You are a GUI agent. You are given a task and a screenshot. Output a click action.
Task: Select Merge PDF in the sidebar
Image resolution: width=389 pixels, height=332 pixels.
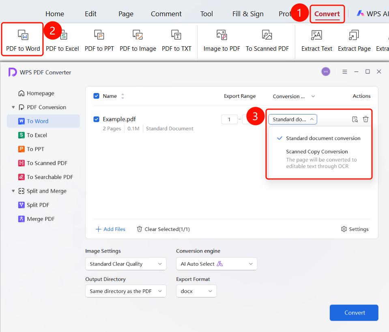tap(37, 219)
